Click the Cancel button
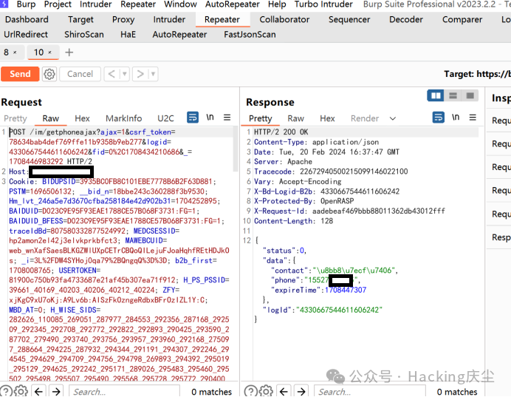Image resolution: width=511 pixels, height=397 pixels. [x=80, y=74]
